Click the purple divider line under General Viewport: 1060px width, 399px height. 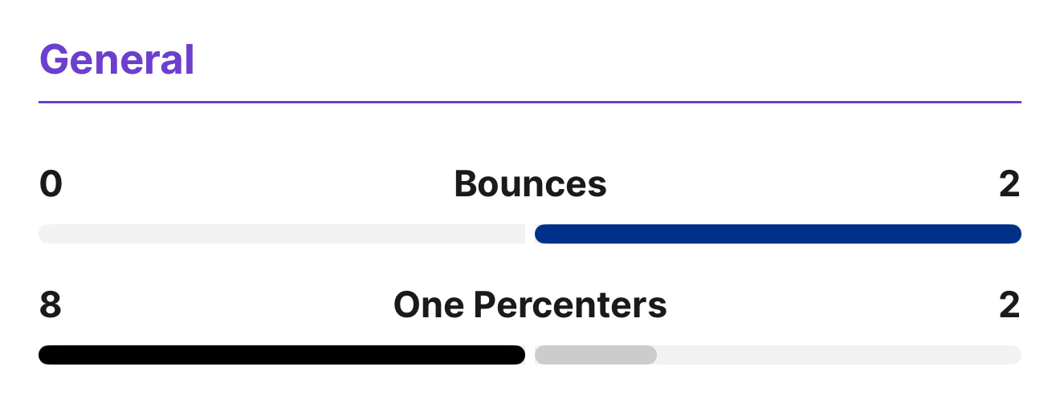(x=530, y=102)
